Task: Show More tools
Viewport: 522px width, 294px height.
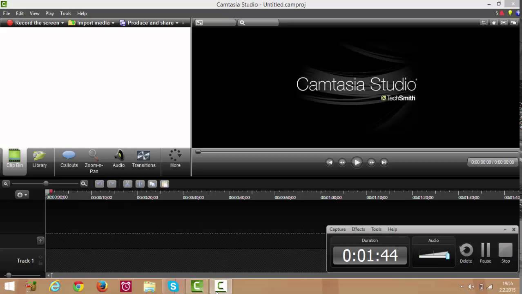Action: click(x=175, y=159)
